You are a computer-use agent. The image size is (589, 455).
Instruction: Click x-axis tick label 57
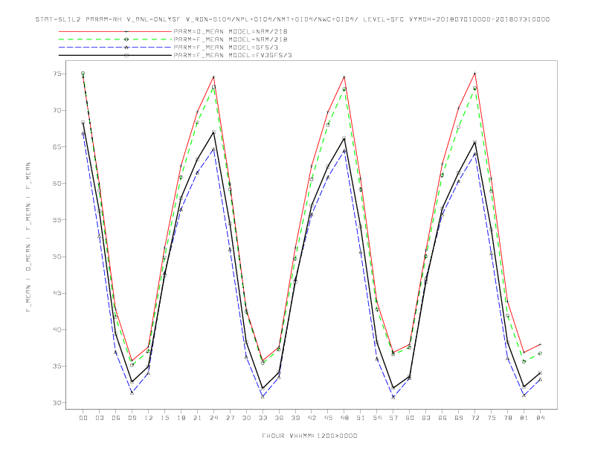(393, 418)
